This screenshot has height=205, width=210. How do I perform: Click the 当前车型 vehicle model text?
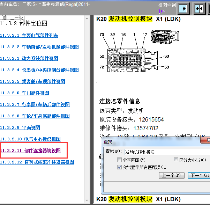pyautogui.click(x=45, y=5)
